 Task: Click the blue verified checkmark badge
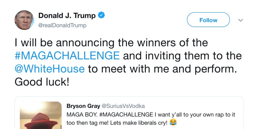[x=102, y=16]
